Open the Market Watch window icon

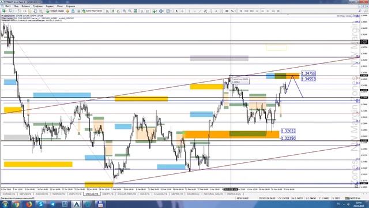(x=20, y=11)
